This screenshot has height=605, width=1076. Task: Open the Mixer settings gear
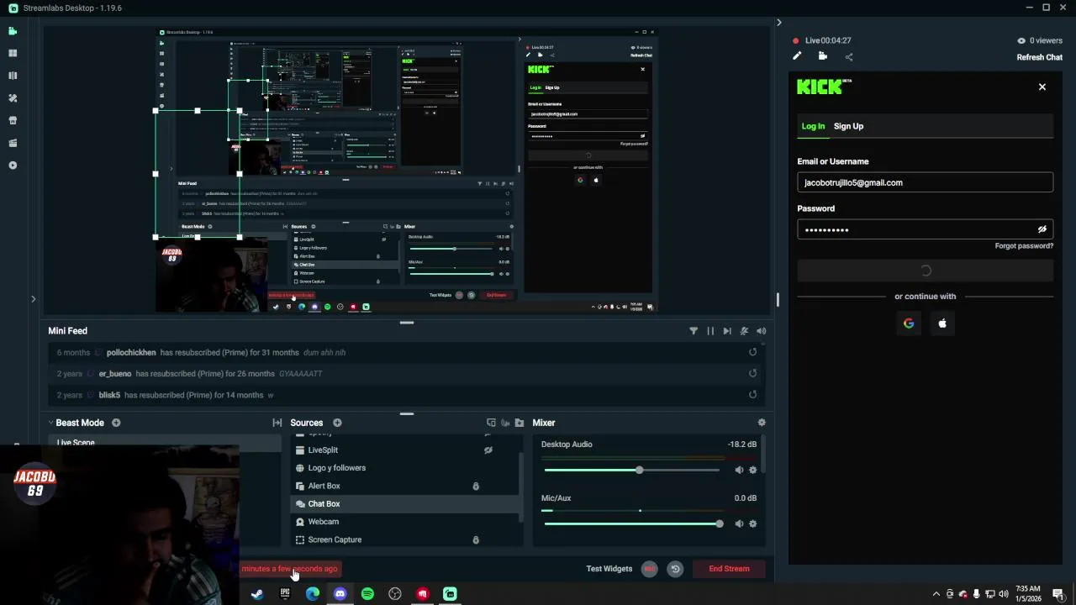point(762,423)
